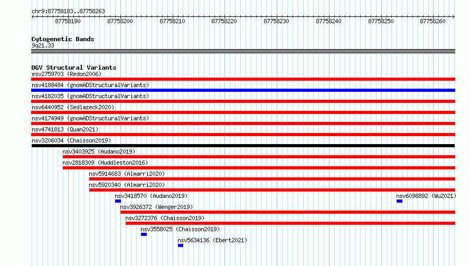The image size is (470, 266).
Task: Click the nsv3206034 (Chaisson2019) label
Action: pyautogui.click(x=71, y=140)
